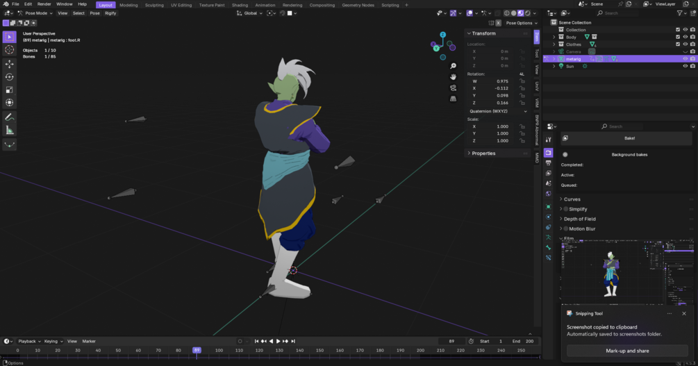Jump to next keyframe

click(x=285, y=341)
